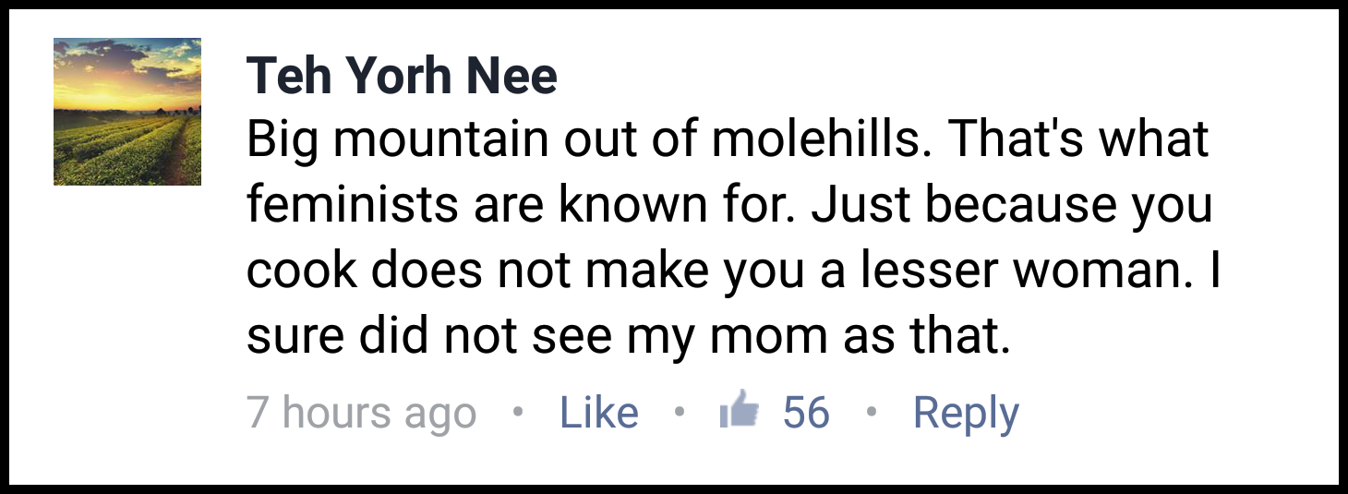This screenshot has width=1348, height=494.
Task: Visit commenter profile via bold name
Action: pyautogui.click(x=402, y=76)
